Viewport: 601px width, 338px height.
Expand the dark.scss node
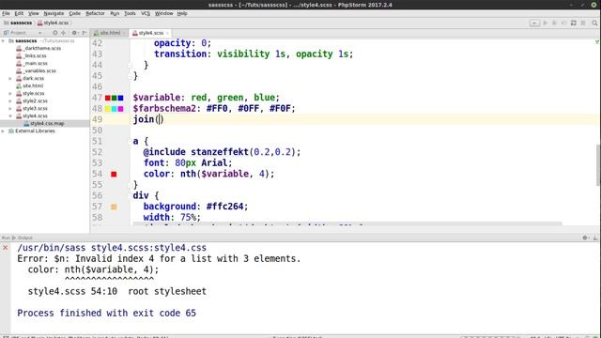click(10, 78)
